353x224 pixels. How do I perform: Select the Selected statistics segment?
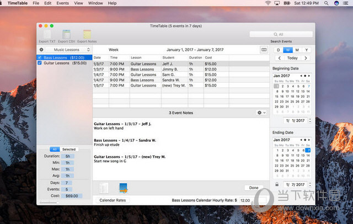click(x=69, y=150)
